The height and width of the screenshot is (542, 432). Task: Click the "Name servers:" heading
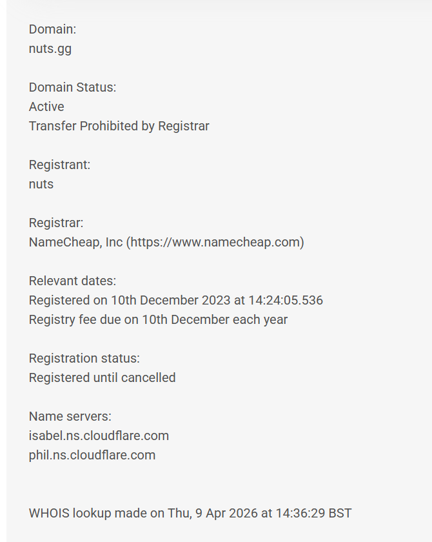tap(70, 416)
